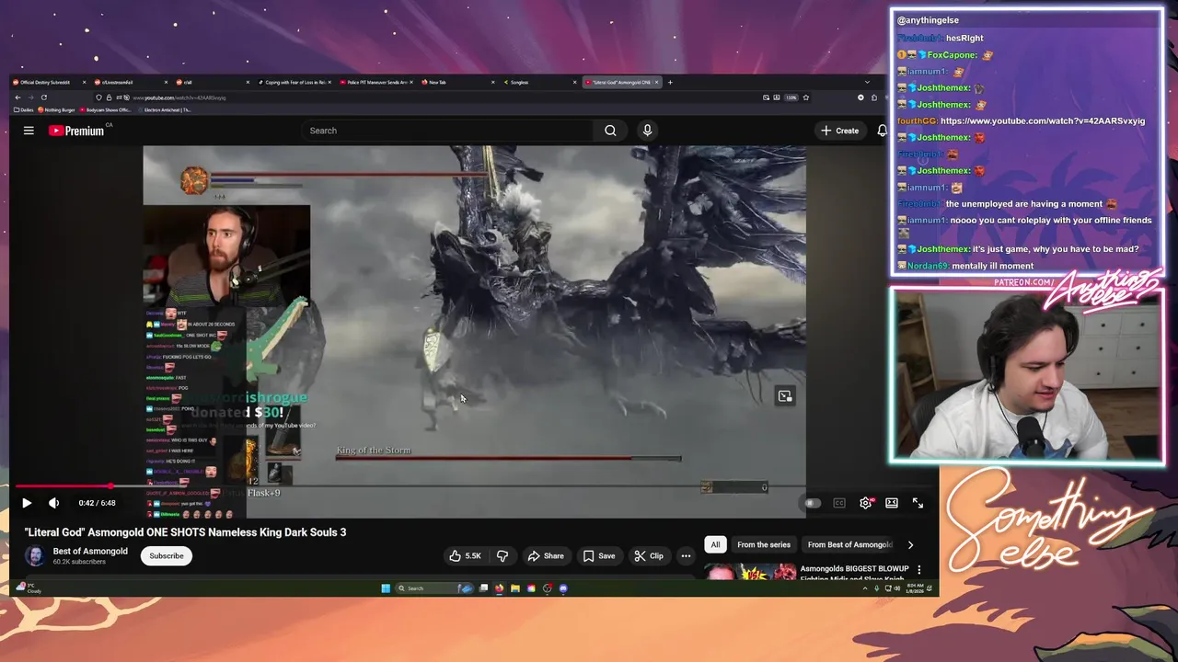The image size is (1178, 662).
Task: Click the YouTube Search input field
Action: click(x=449, y=131)
